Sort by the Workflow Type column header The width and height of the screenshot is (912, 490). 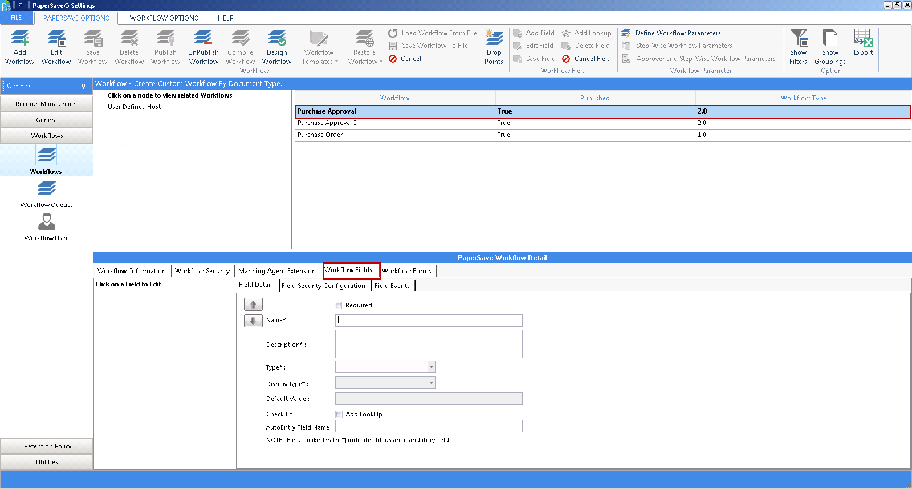803,98
